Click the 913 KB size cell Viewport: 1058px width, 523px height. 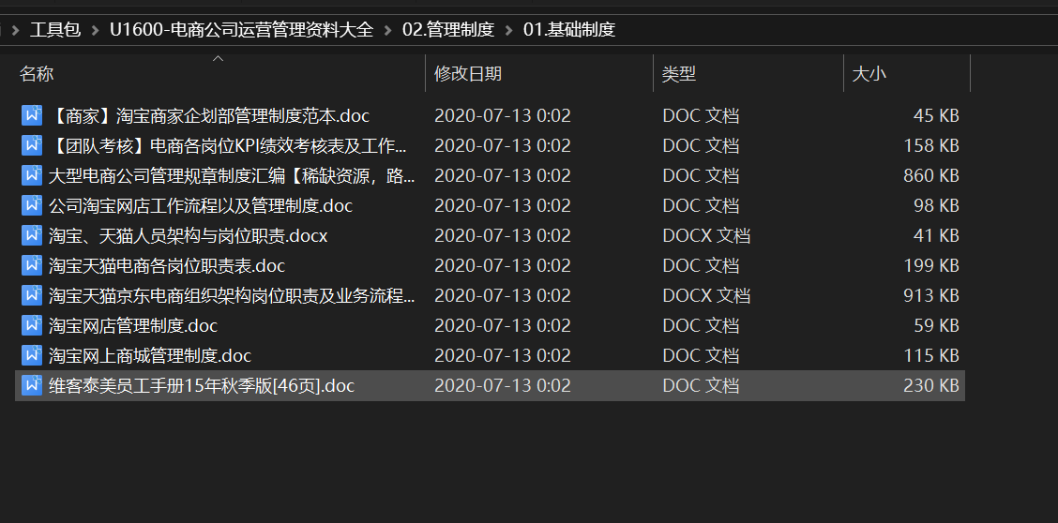coord(931,295)
